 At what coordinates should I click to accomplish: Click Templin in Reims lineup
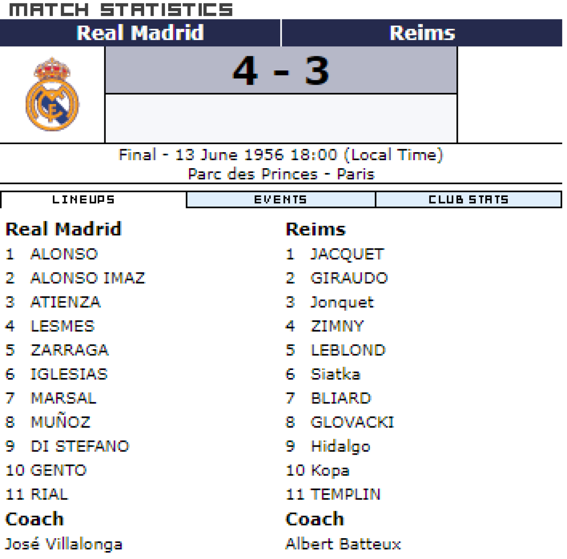pyautogui.click(x=345, y=494)
